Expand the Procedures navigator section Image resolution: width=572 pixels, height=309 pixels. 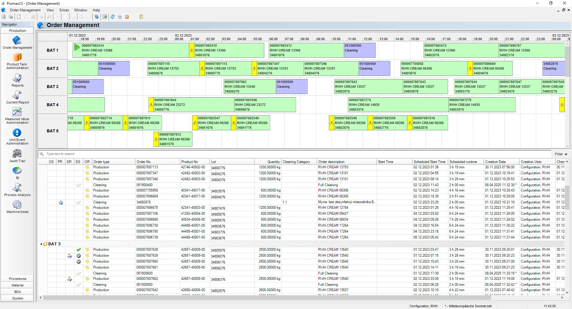(17, 279)
